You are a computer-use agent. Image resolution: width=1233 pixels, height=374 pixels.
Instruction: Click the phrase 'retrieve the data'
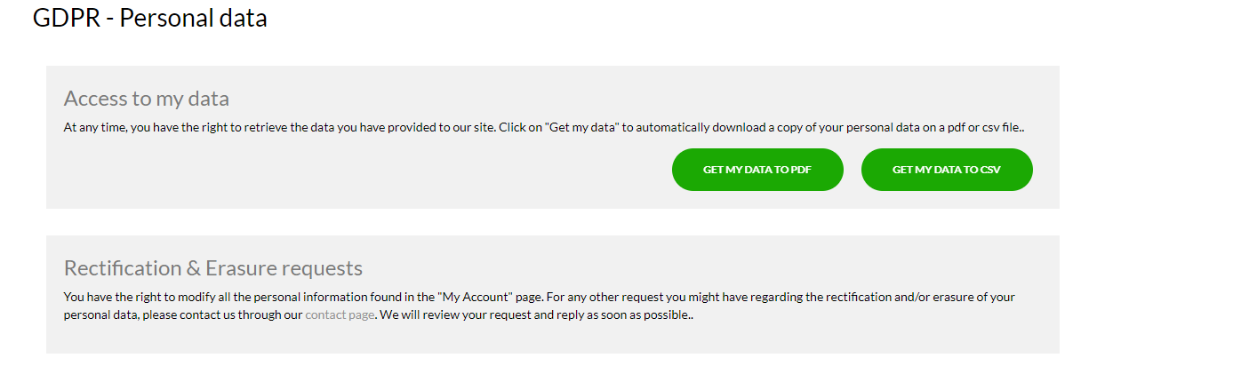(287, 128)
